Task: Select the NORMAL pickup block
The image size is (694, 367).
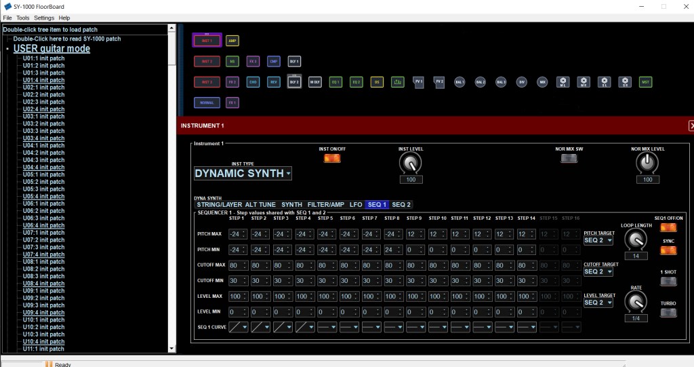Action: (207, 103)
